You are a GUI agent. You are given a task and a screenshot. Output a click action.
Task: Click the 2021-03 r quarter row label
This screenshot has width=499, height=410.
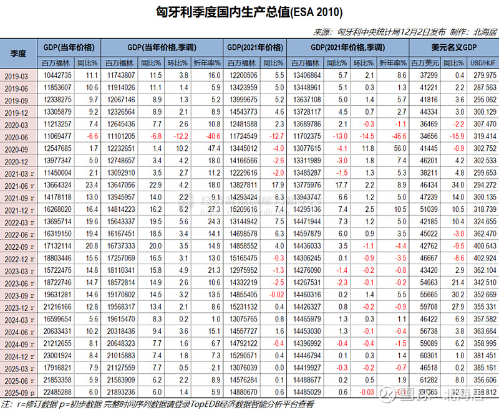coord(19,174)
